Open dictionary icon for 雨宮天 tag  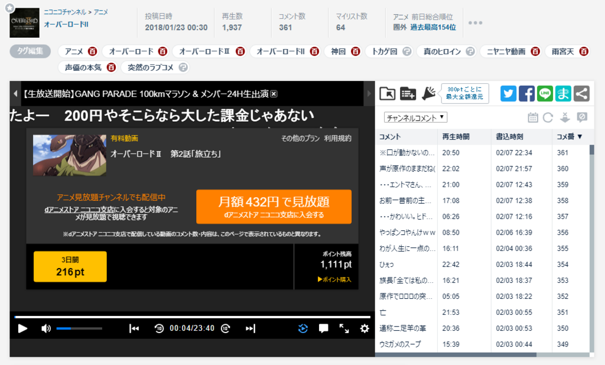point(584,51)
